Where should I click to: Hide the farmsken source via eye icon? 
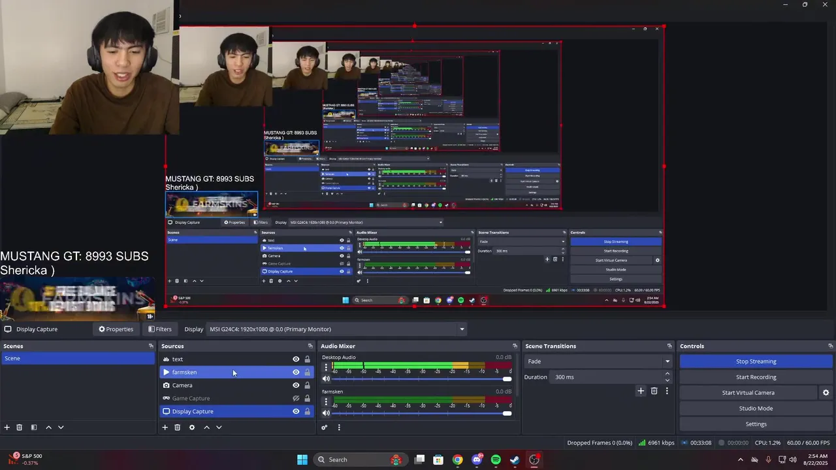click(x=296, y=372)
